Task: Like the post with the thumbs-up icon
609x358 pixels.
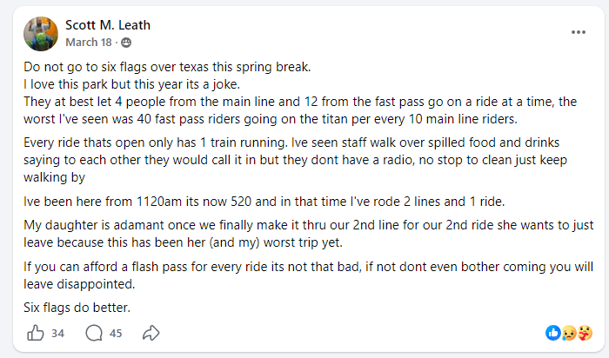Action: tap(36, 332)
